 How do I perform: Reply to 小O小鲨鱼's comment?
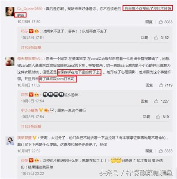pos(146,117)
